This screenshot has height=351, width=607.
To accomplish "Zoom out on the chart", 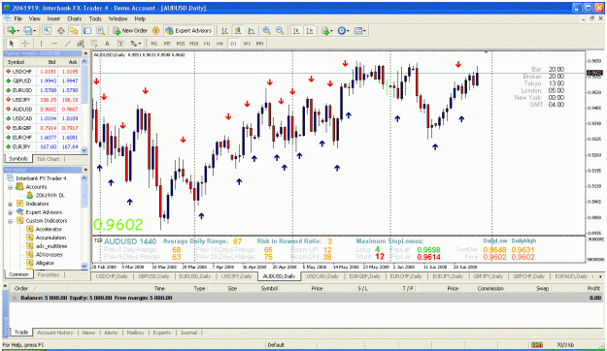I will [x=280, y=30].
